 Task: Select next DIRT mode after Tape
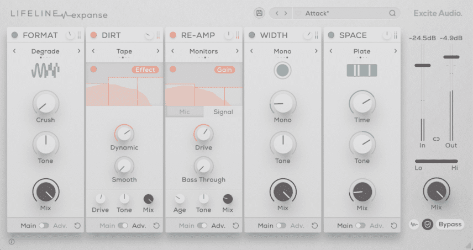[158, 51]
